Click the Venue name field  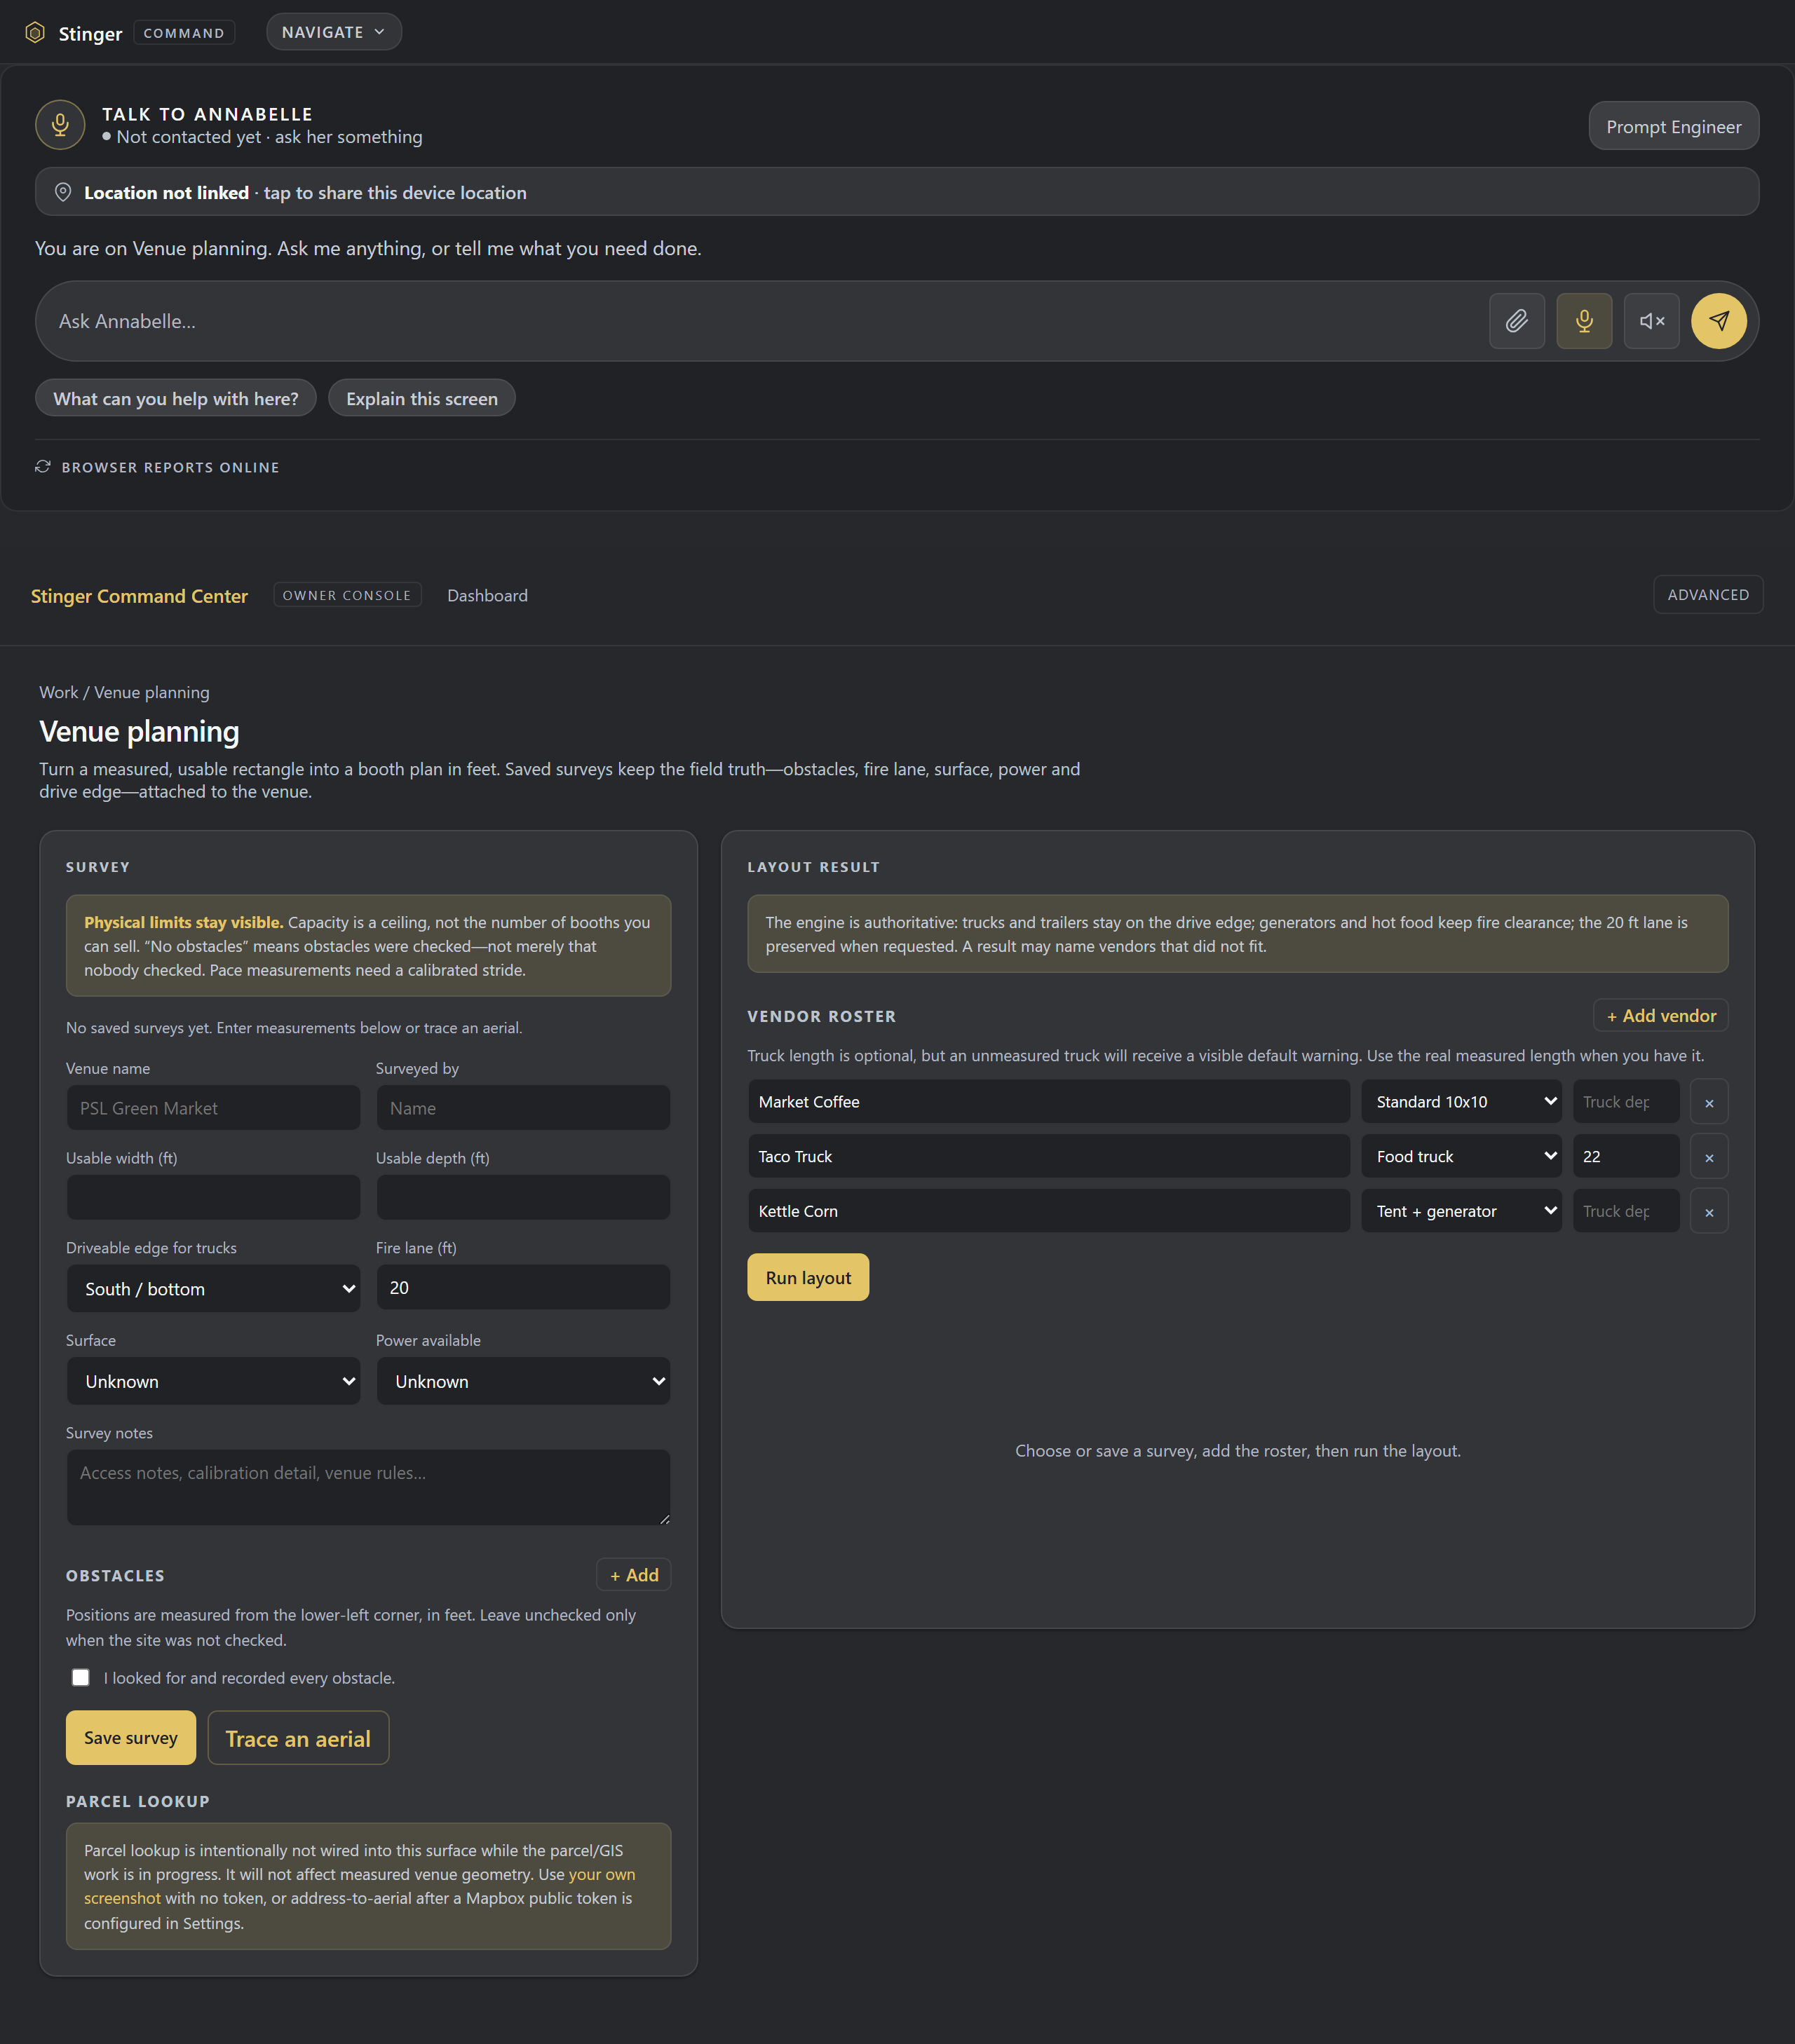(x=213, y=1108)
